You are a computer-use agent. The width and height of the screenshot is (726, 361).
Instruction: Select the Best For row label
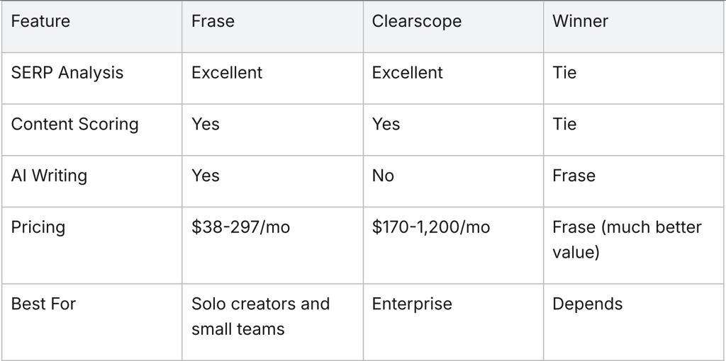43,304
